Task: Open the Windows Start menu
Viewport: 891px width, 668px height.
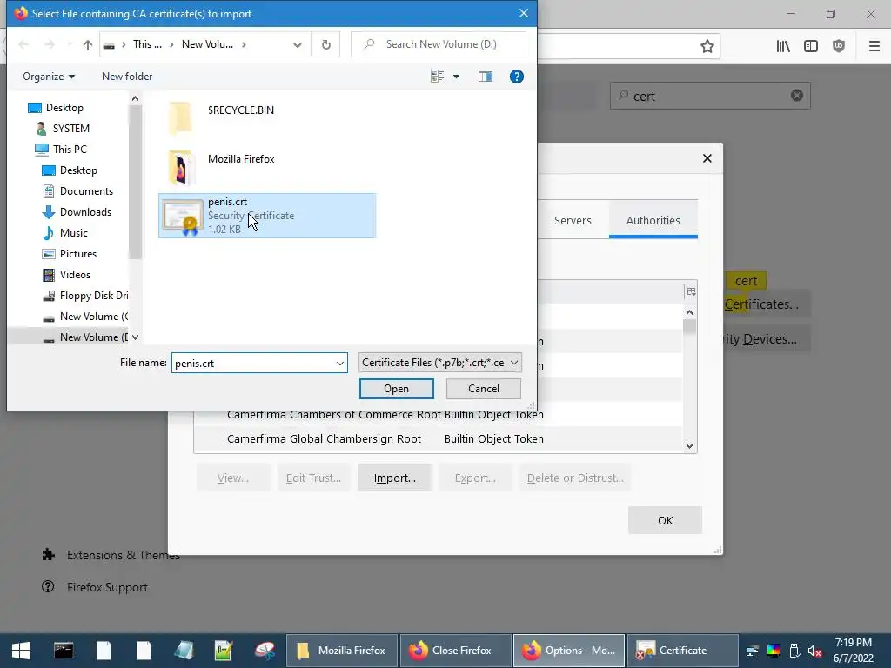Action: pyautogui.click(x=21, y=651)
